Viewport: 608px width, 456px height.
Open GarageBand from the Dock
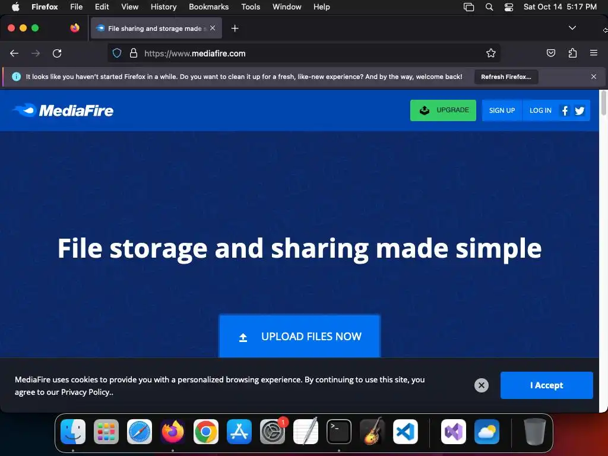(x=372, y=431)
